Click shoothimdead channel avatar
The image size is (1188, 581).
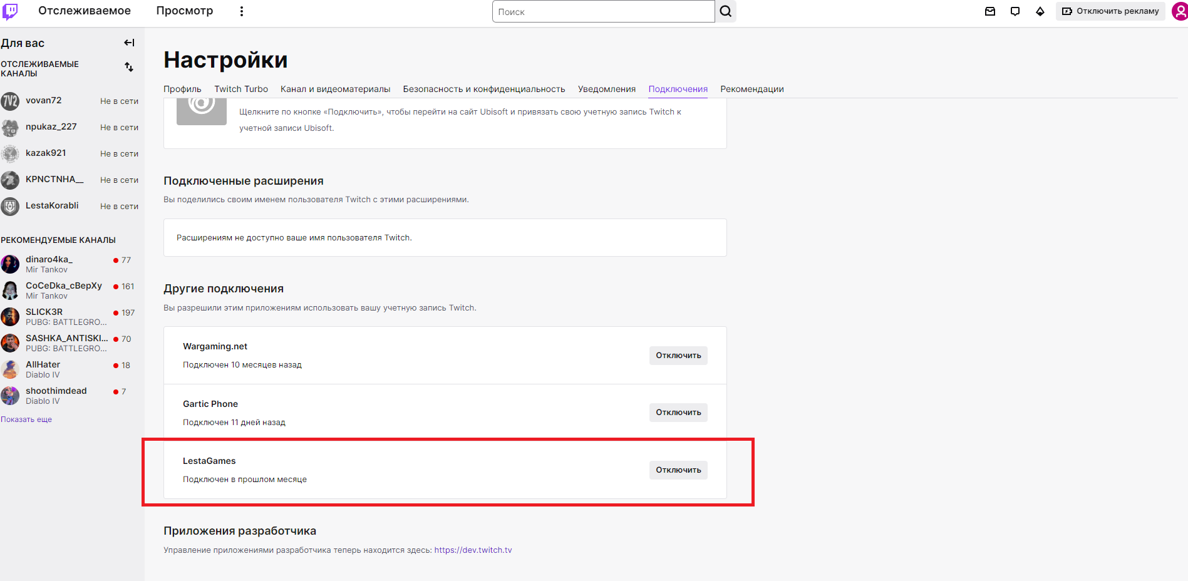(10, 396)
